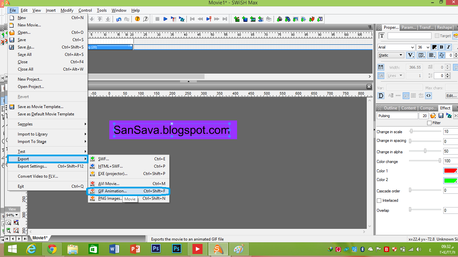
Task: Expand the Import to Library submenu
Action: [x=48, y=134]
